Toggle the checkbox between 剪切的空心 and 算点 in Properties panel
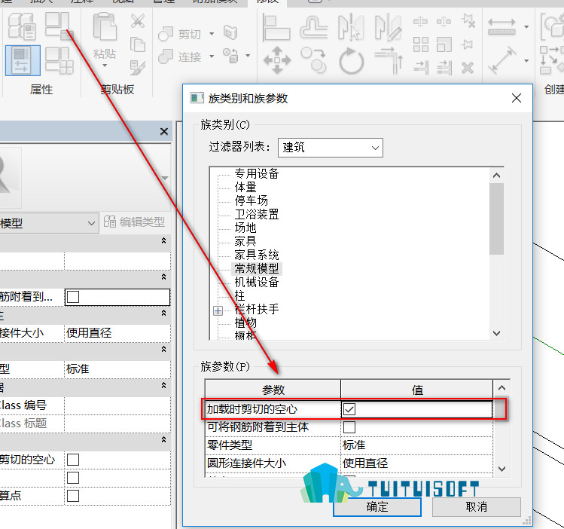 point(73,478)
